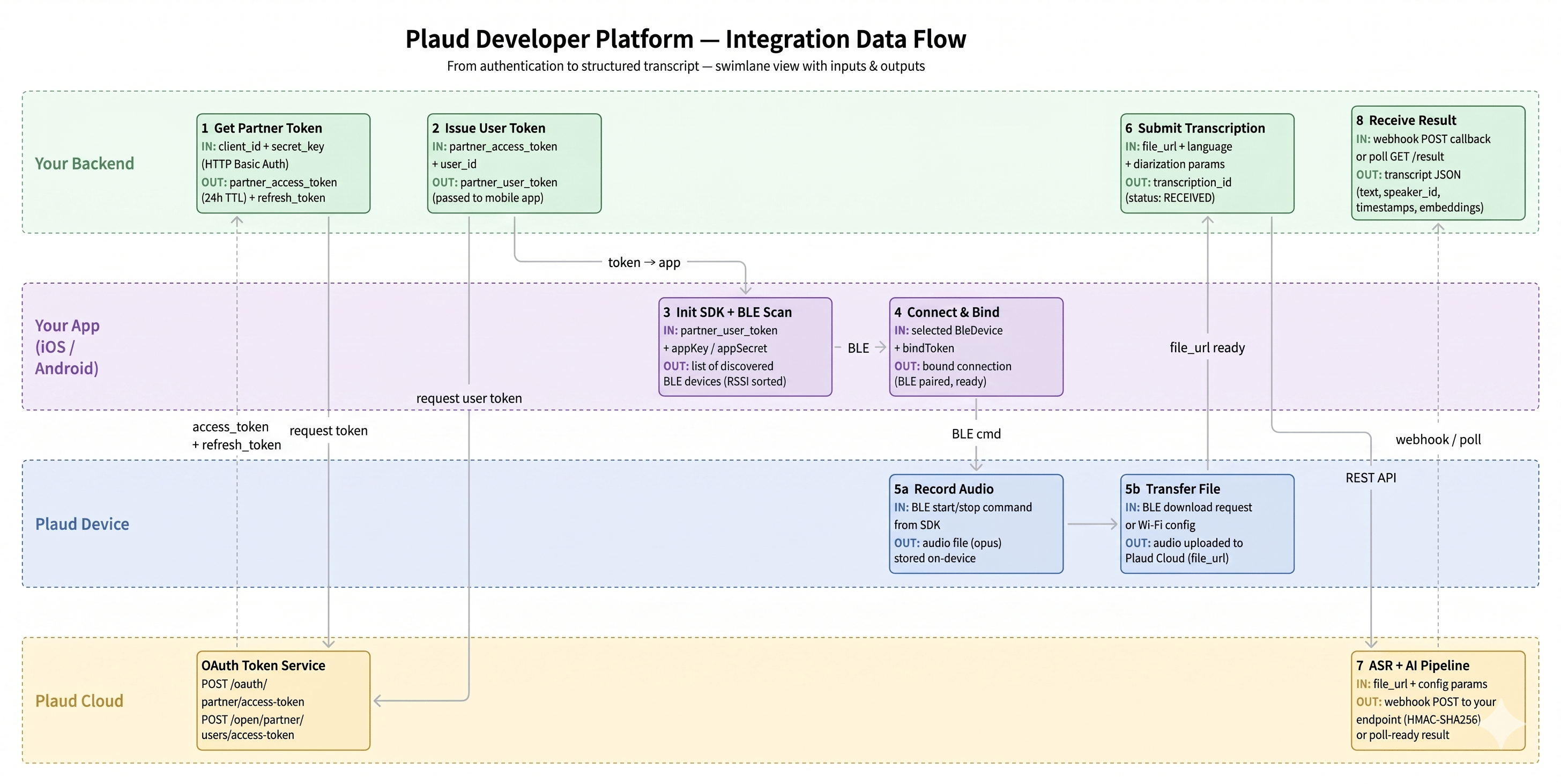Viewport: 1561px width, 784px height.
Task: Click the 'BLE cmd' arrow label
Action: (976, 434)
